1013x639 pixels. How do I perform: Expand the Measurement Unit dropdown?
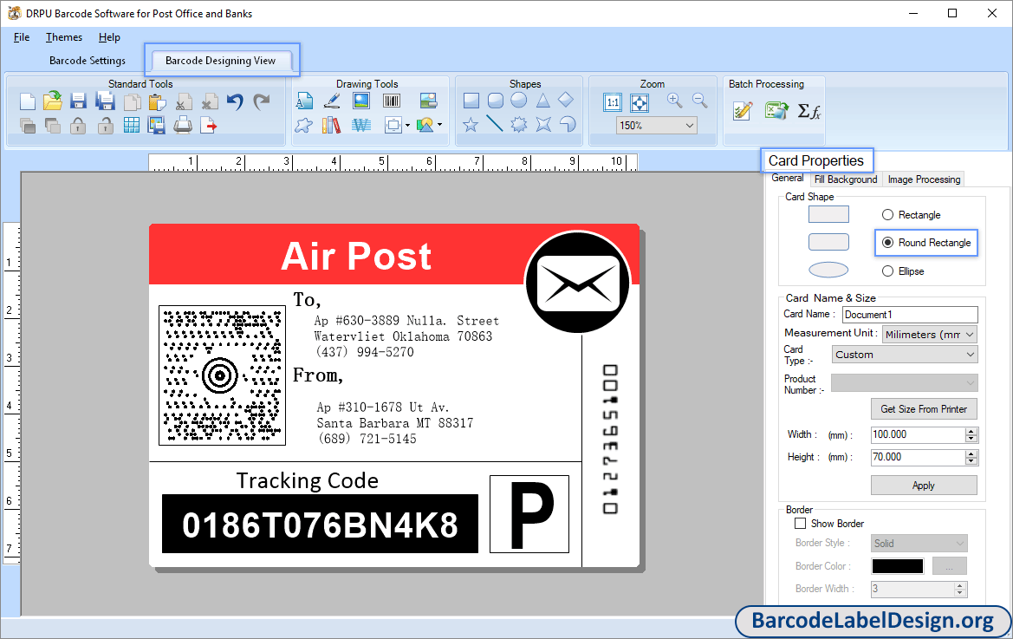(x=969, y=334)
